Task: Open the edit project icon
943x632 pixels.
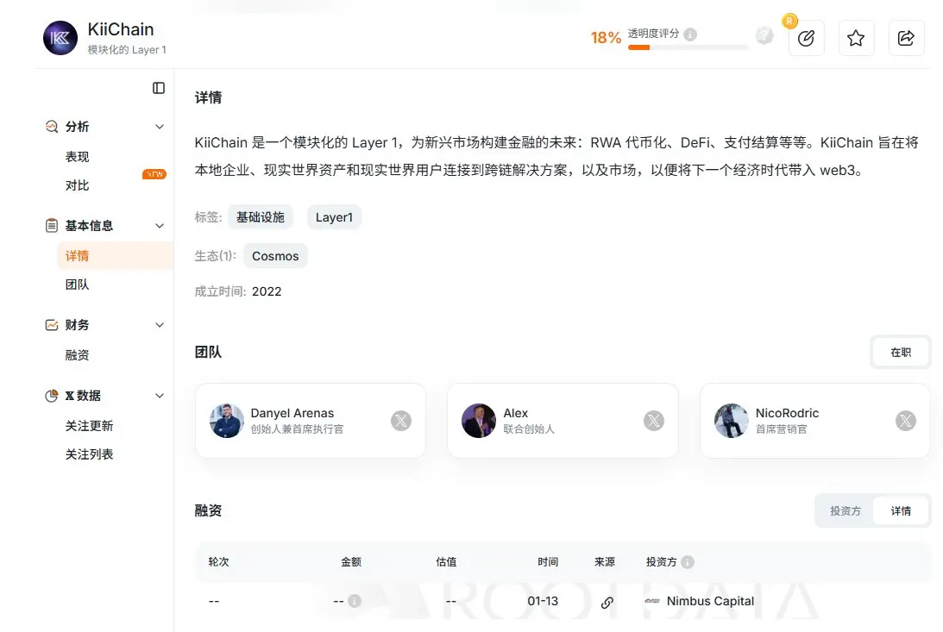Action: (x=806, y=38)
